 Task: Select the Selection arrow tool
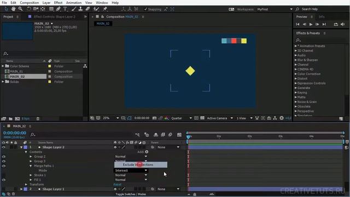[x=6, y=9]
